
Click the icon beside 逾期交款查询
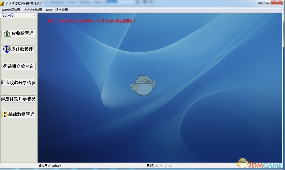point(5,66)
